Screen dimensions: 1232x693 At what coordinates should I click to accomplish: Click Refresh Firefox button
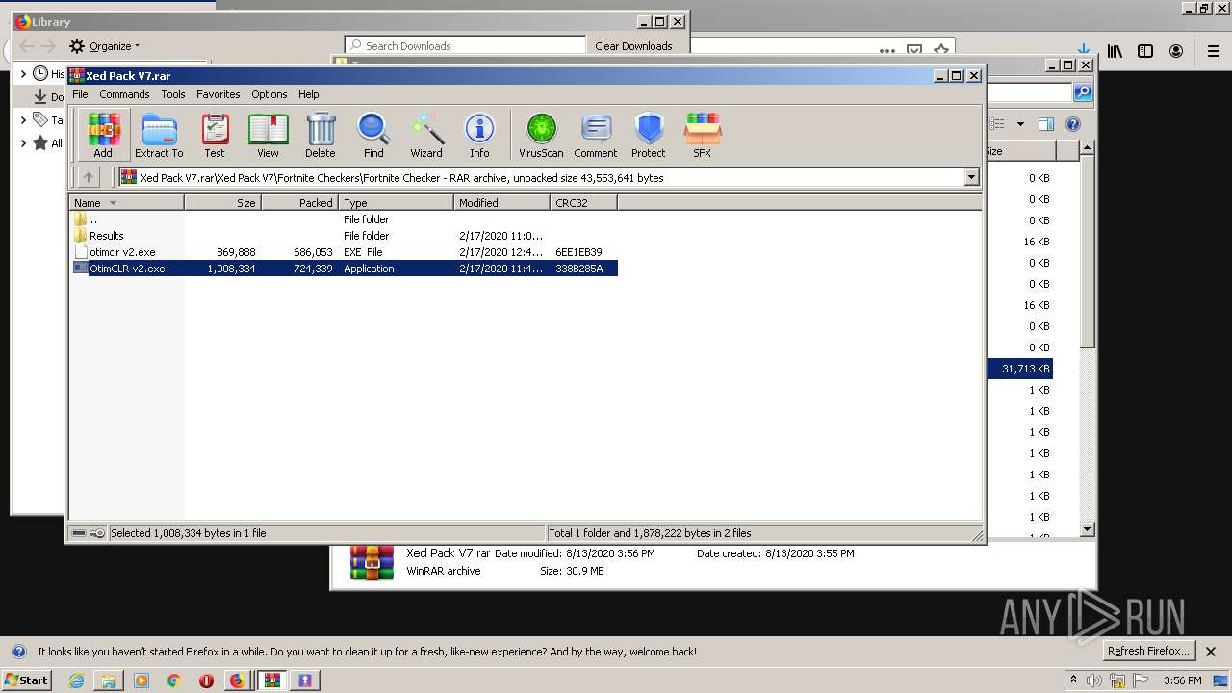point(1148,651)
